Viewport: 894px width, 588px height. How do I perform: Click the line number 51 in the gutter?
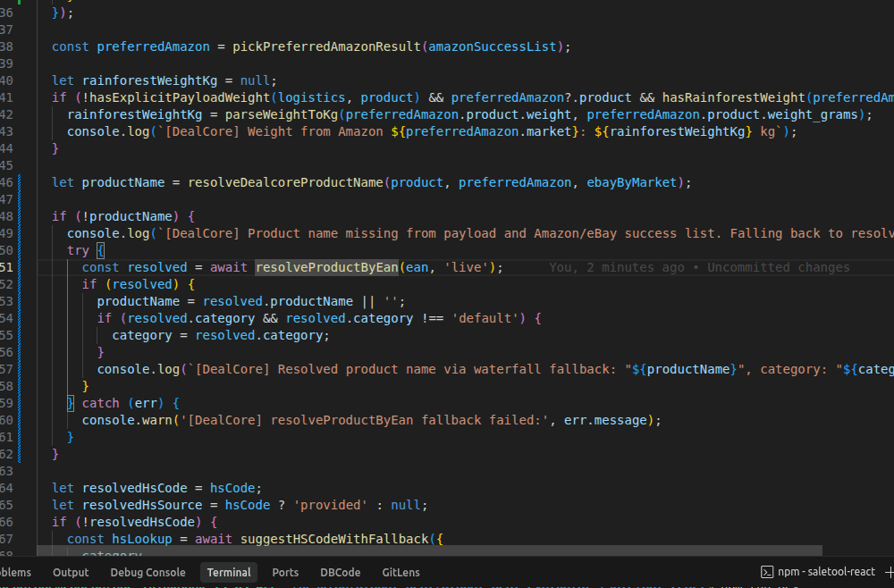pos(6,267)
